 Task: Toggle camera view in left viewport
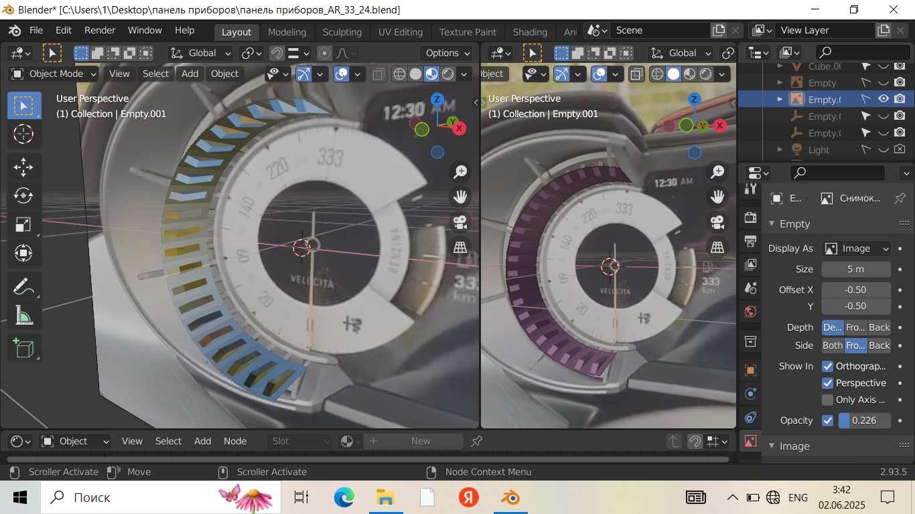[x=460, y=222]
